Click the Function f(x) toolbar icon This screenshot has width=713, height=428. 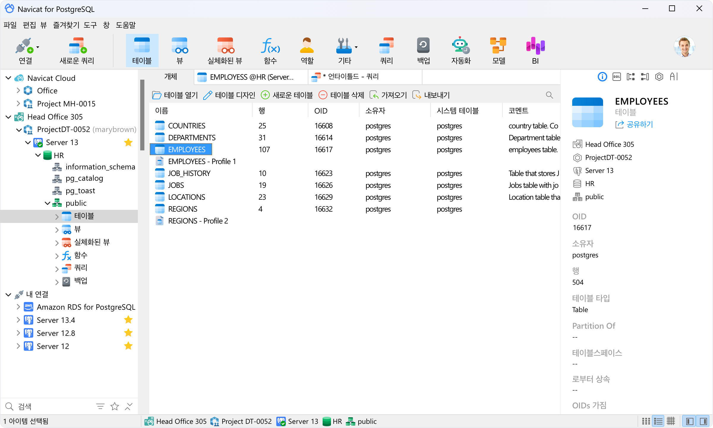[270, 46]
